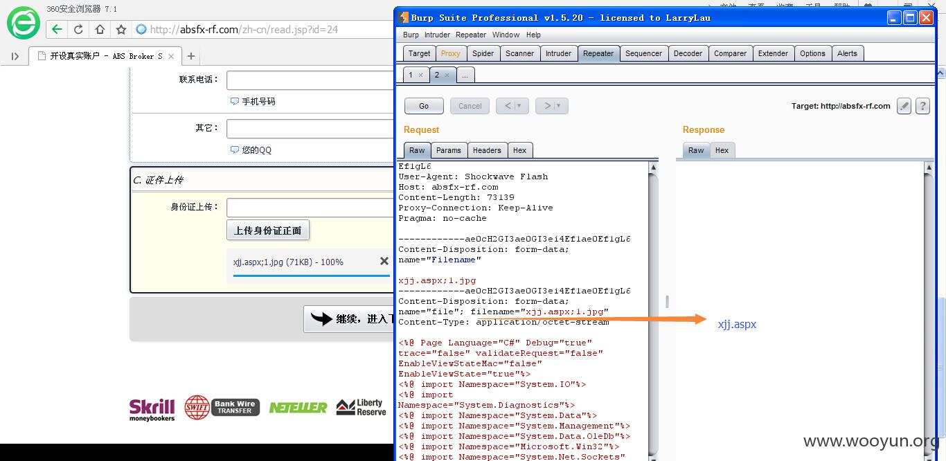This screenshot has height=461, width=946.
Task: Open the Burp menu
Action: tap(411, 35)
